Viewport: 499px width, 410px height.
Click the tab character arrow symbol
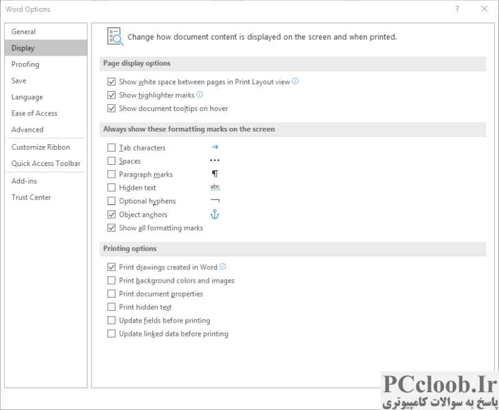point(215,147)
